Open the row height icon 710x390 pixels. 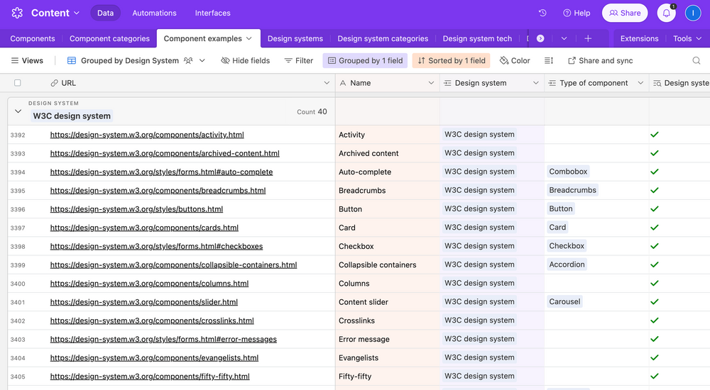pyautogui.click(x=549, y=61)
